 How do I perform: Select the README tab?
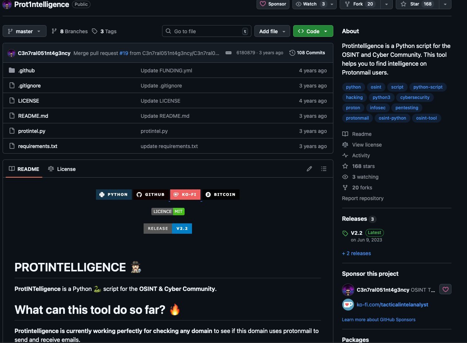click(24, 169)
